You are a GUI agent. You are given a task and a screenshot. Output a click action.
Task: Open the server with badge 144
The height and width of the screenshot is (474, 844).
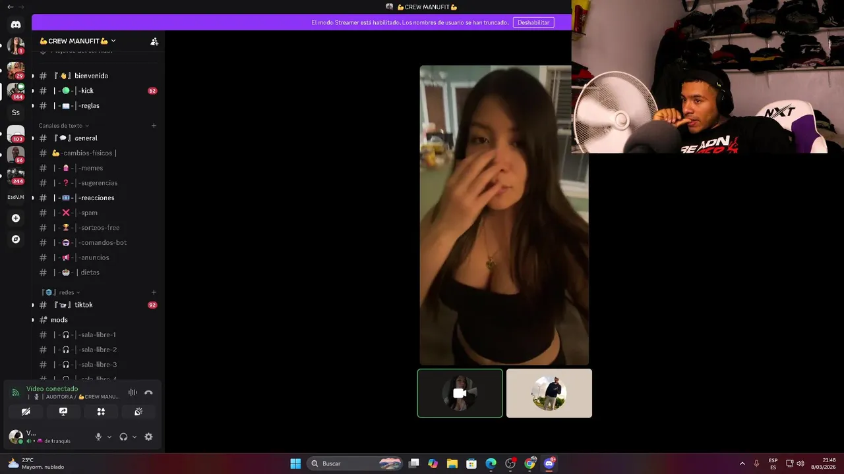pos(16,91)
